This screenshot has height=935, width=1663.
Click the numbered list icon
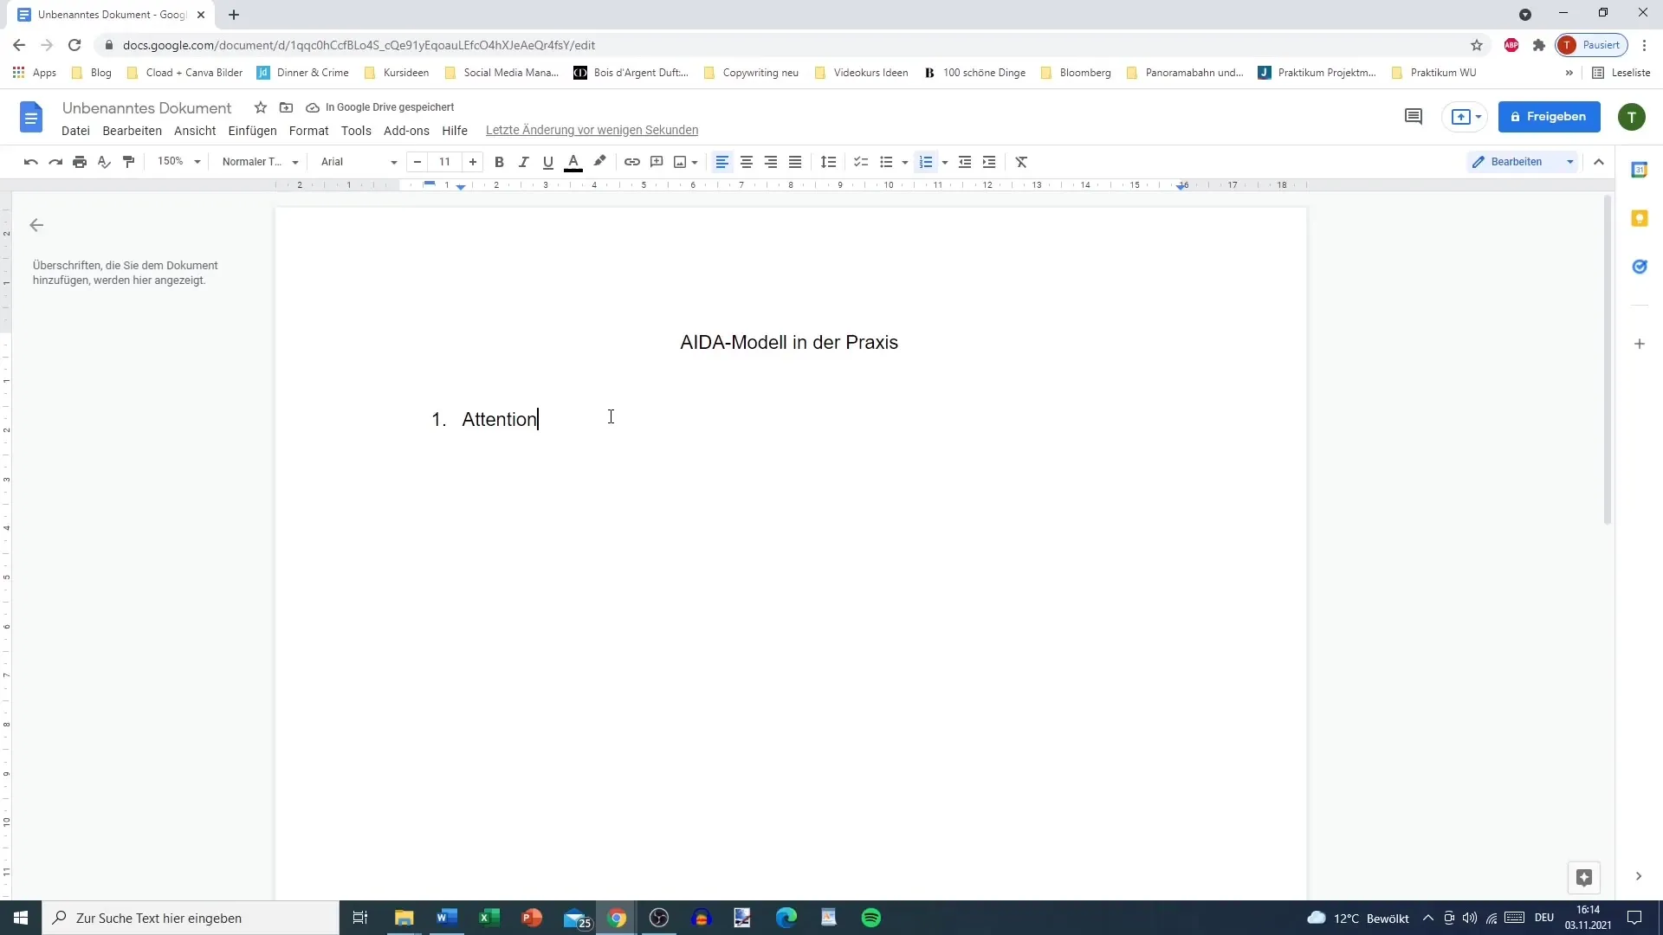point(922,161)
